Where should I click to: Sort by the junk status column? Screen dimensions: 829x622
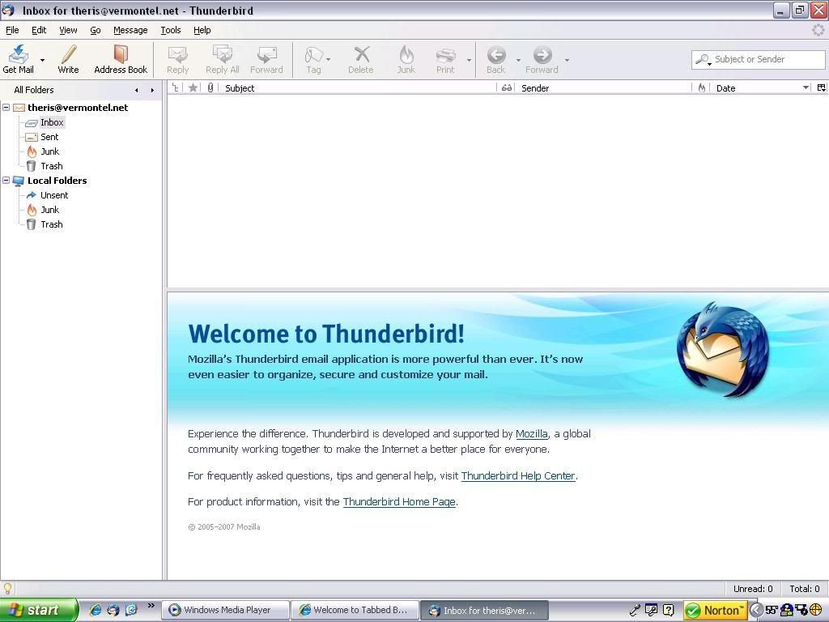tap(702, 87)
